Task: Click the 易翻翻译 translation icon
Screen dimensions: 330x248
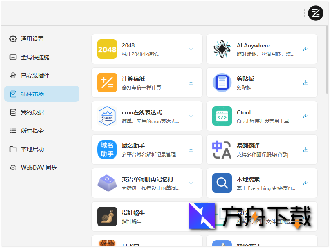Action: point(222,149)
